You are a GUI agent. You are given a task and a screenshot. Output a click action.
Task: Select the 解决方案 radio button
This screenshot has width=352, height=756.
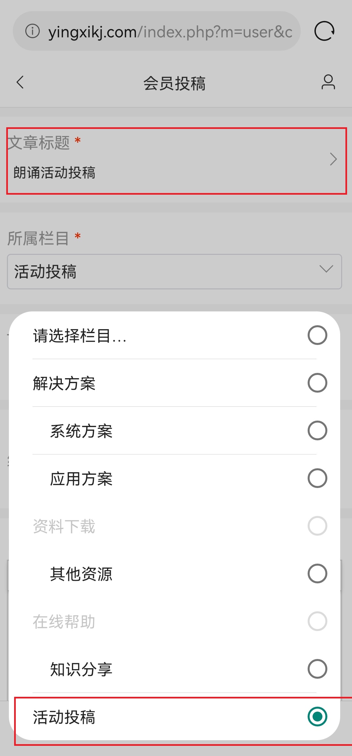point(317,383)
